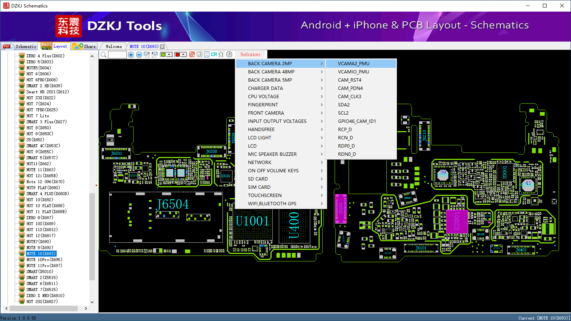The height and width of the screenshot is (321, 571).
Task: Expand the CPU VOLTAGE submenu arrow
Action: (322, 97)
